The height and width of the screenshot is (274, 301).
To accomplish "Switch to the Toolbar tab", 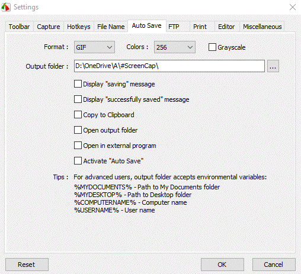I will (19, 27).
